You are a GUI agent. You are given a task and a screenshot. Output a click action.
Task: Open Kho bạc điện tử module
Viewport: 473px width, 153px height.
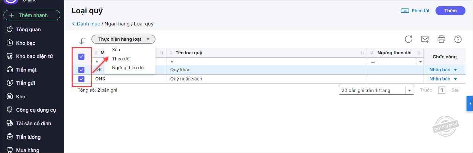pyautogui.click(x=34, y=56)
